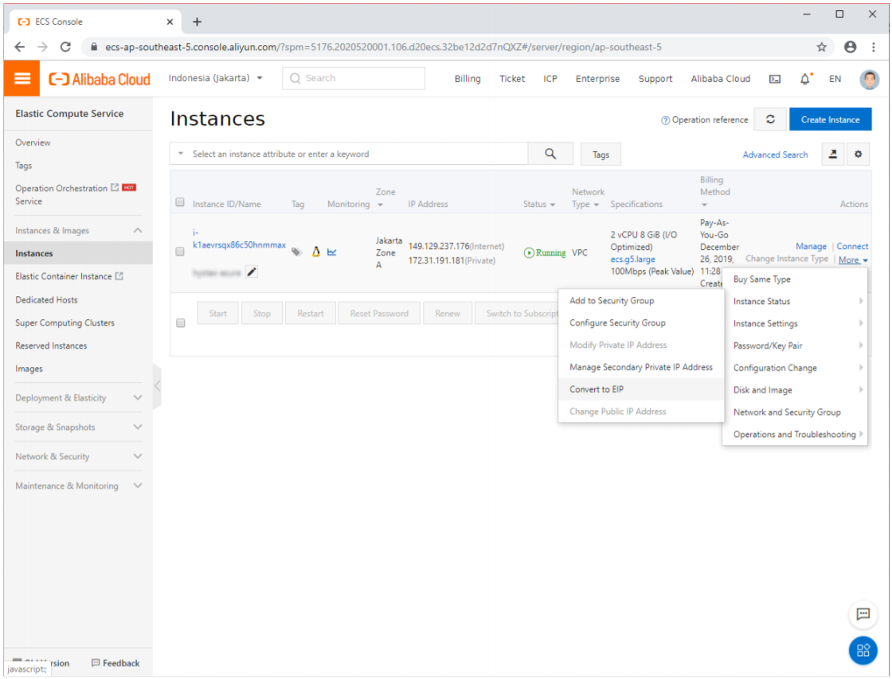Select Convert to EIP menu option
This screenshot has height=679, width=892.
click(597, 389)
